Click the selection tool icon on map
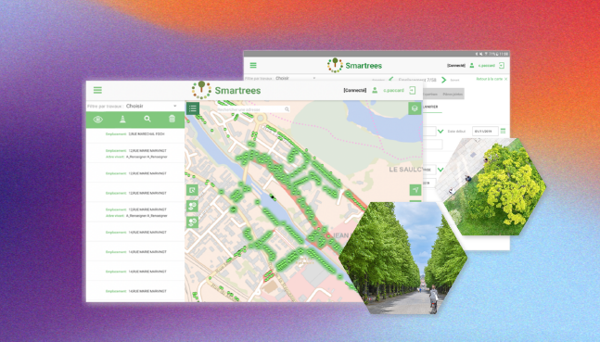 click(192, 190)
